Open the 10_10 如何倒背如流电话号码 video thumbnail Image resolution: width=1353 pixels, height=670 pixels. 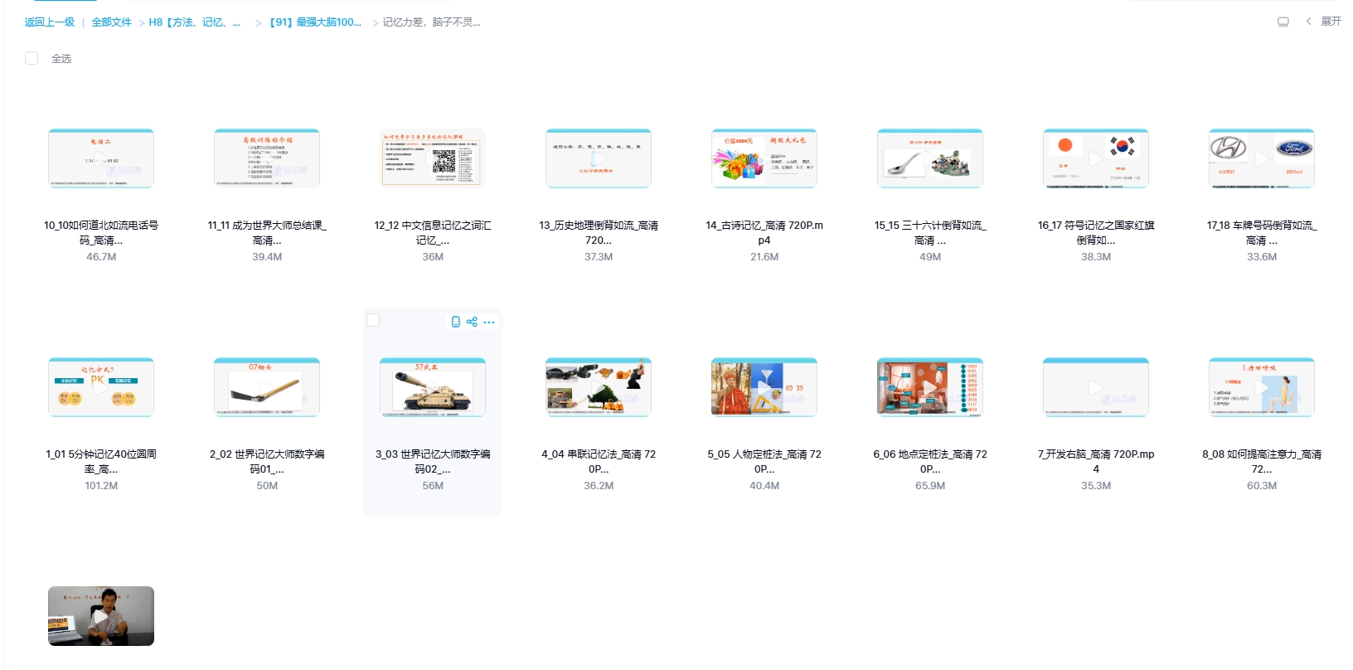point(101,158)
